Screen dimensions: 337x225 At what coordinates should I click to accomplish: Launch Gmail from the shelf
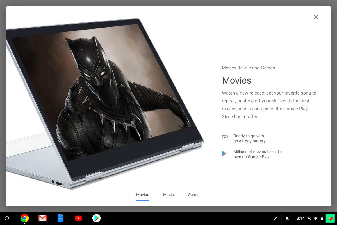click(x=43, y=218)
